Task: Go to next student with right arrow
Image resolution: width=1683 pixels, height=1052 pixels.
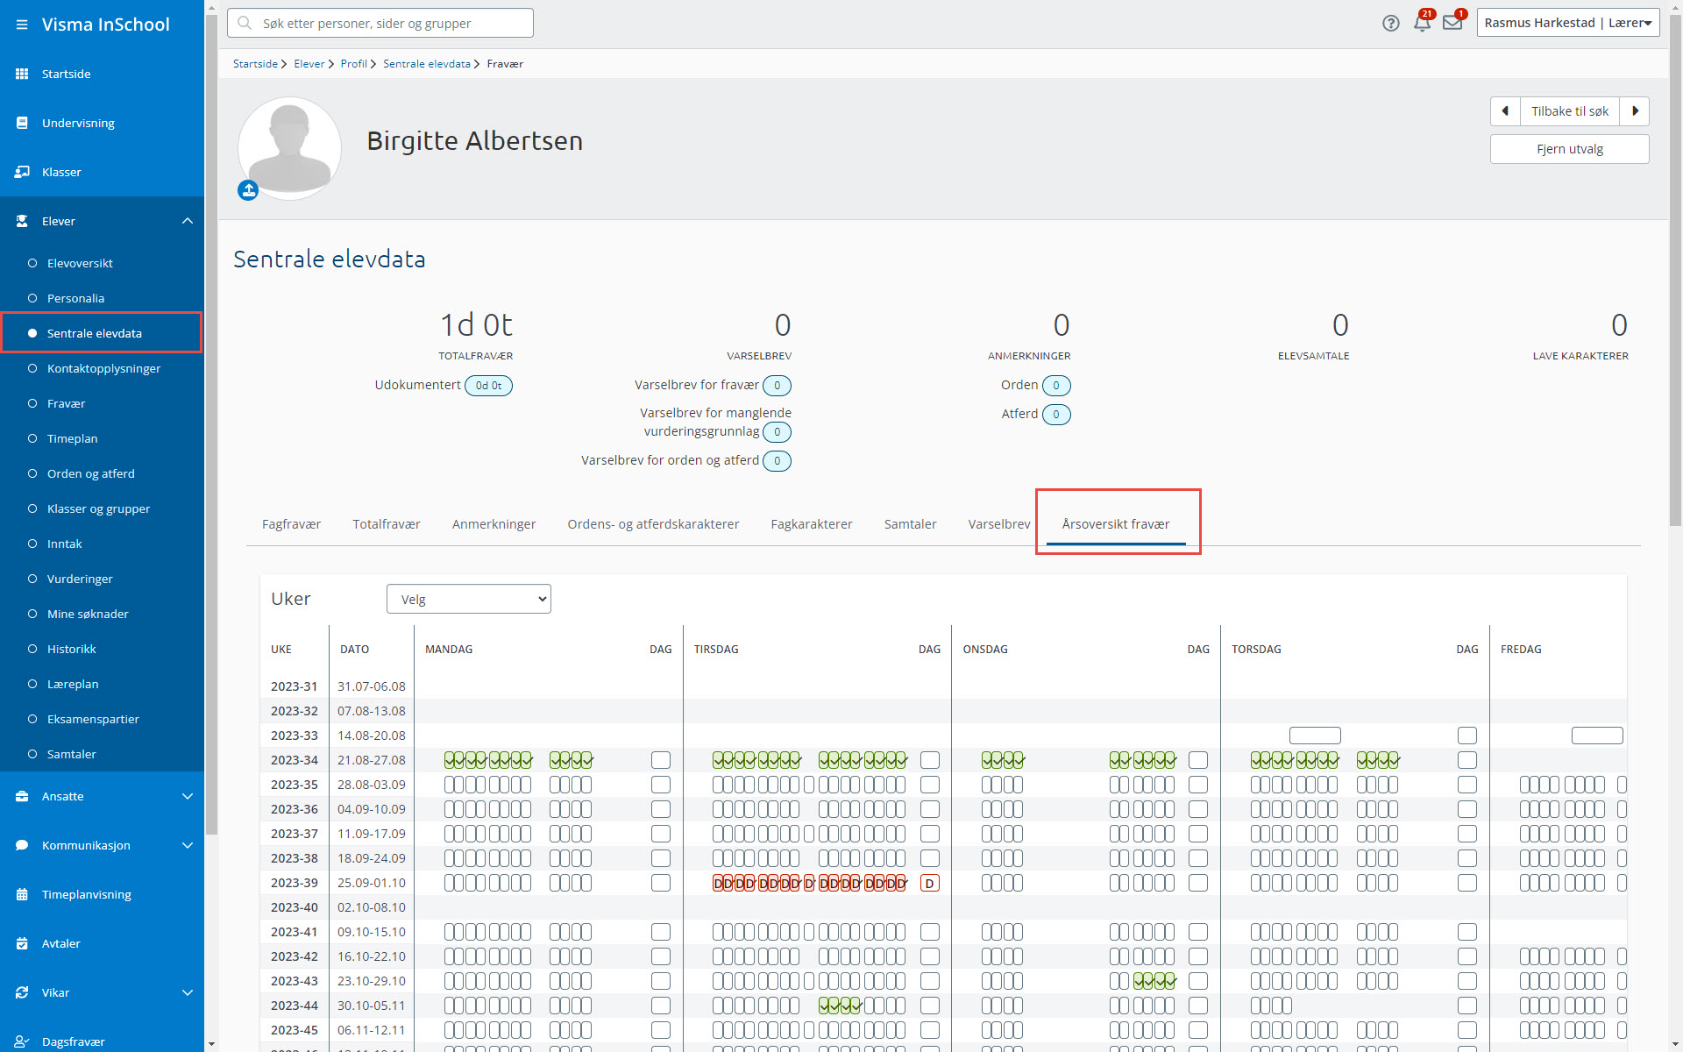Action: click(1635, 111)
